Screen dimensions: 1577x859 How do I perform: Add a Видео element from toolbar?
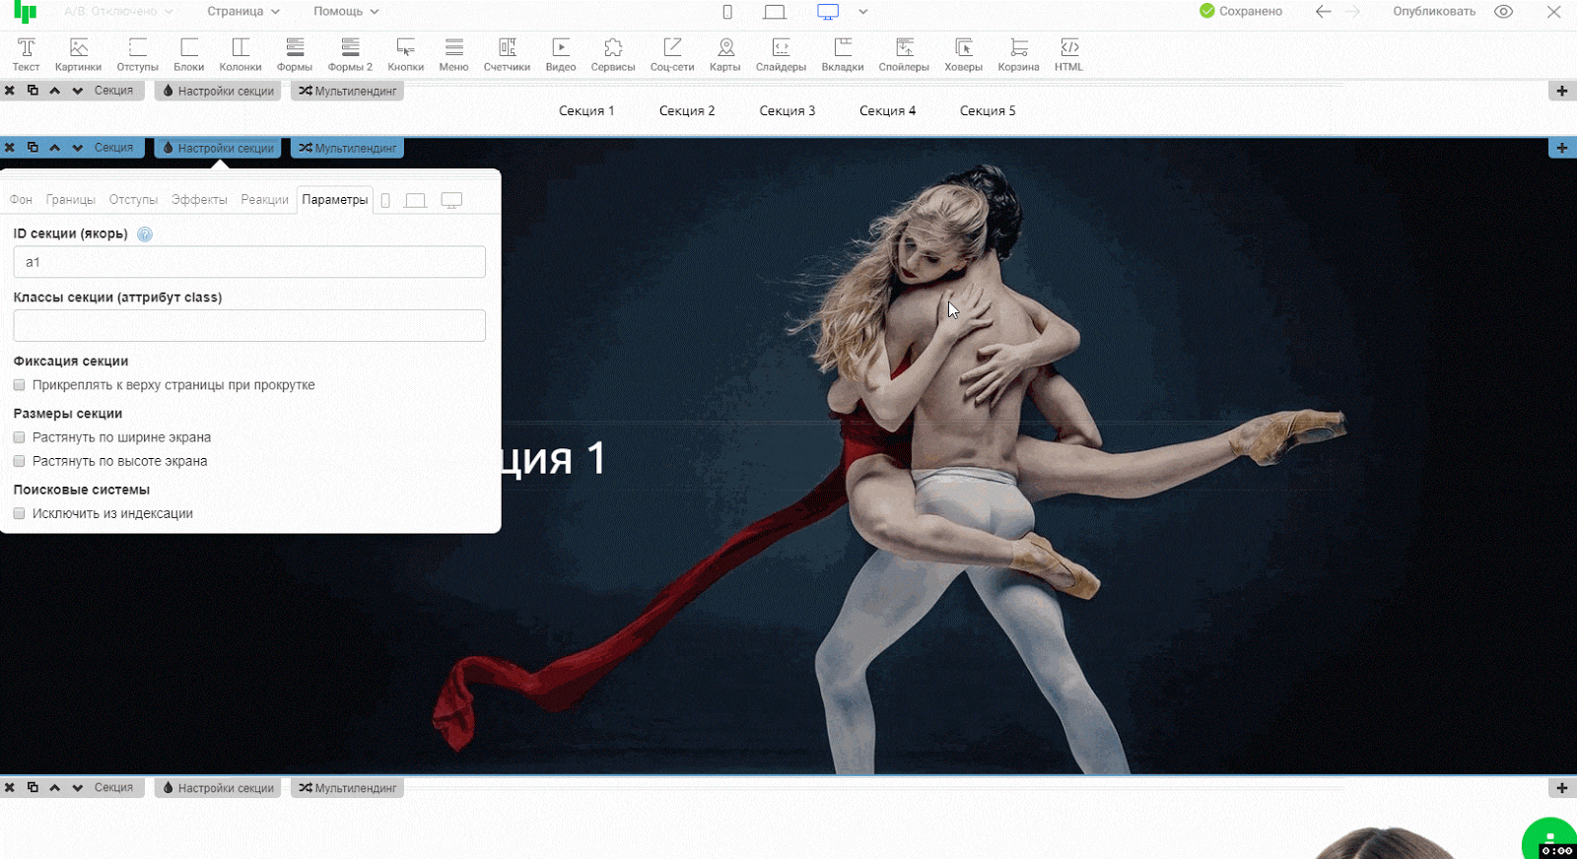pyautogui.click(x=560, y=54)
